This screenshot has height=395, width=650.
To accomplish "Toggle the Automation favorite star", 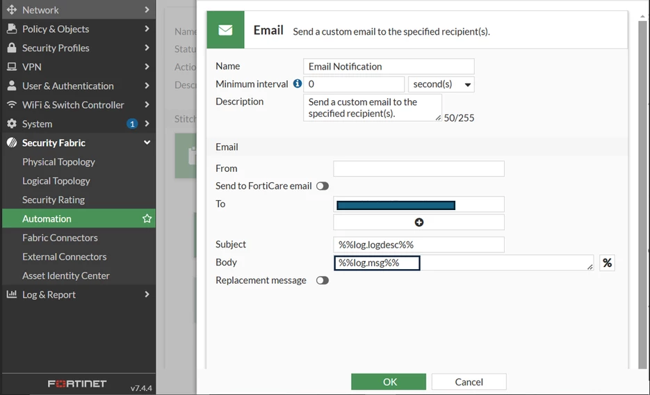I will pyautogui.click(x=147, y=218).
